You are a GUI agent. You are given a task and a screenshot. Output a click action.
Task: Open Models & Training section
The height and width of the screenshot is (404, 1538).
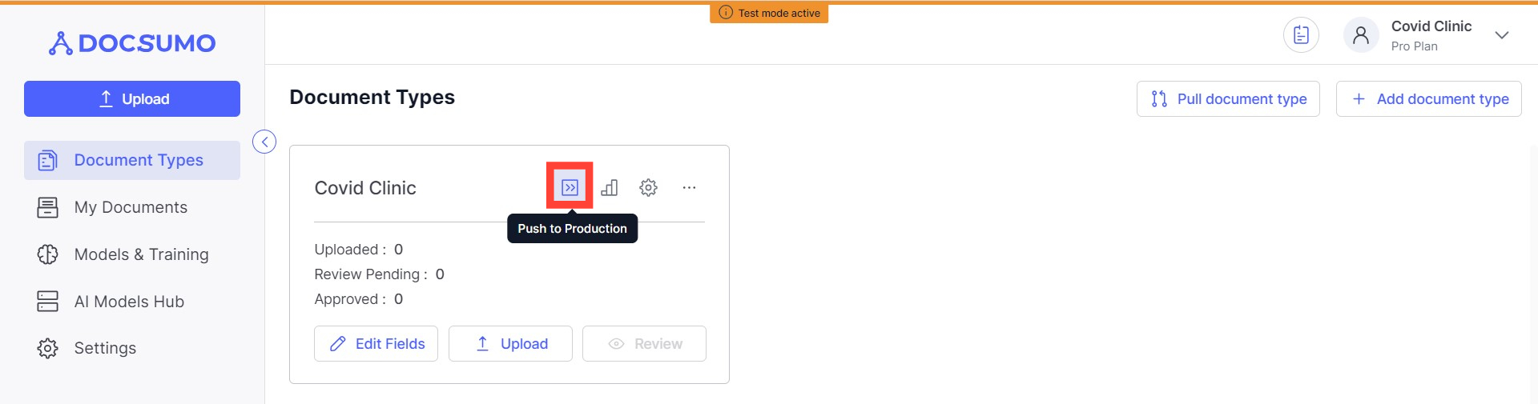(132, 254)
